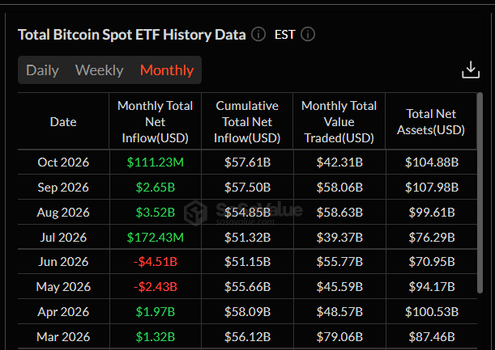
Task: Switch to the Weekly tab
Action: coord(100,70)
